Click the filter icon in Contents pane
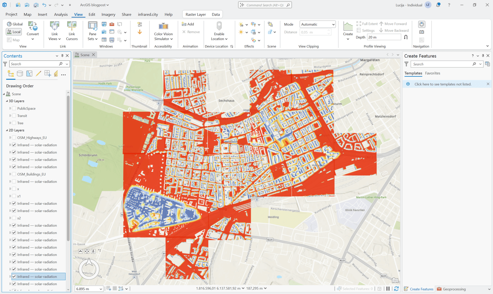 [5, 64]
